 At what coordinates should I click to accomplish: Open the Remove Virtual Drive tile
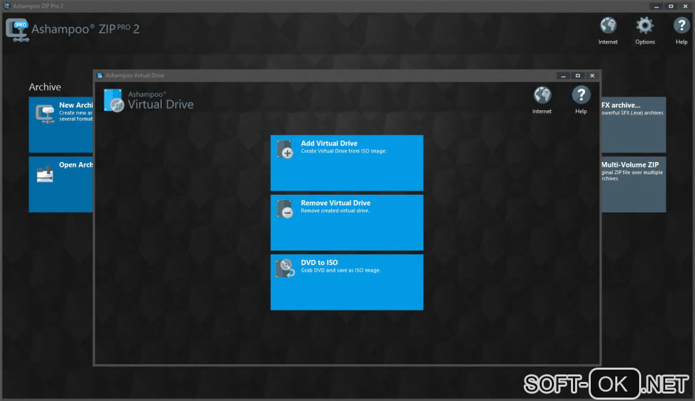tap(347, 223)
